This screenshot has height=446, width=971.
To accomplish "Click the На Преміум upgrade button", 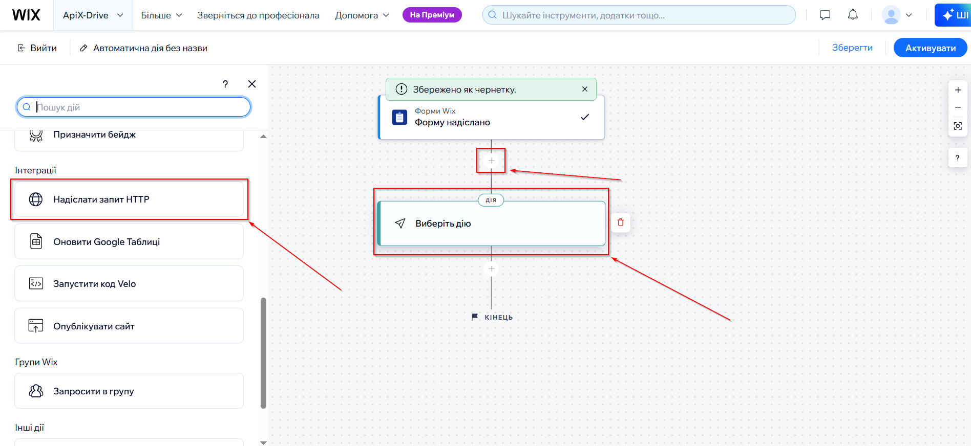I will [x=432, y=15].
